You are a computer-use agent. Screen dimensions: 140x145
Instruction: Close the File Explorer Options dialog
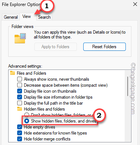click(x=135, y=4)
